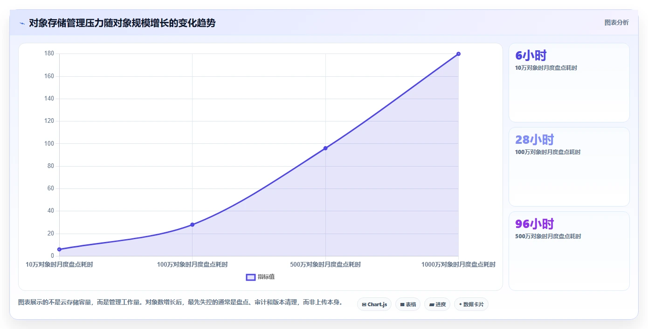
Task: Click the 图表分析 label in the header
Action: click(616, 22)
